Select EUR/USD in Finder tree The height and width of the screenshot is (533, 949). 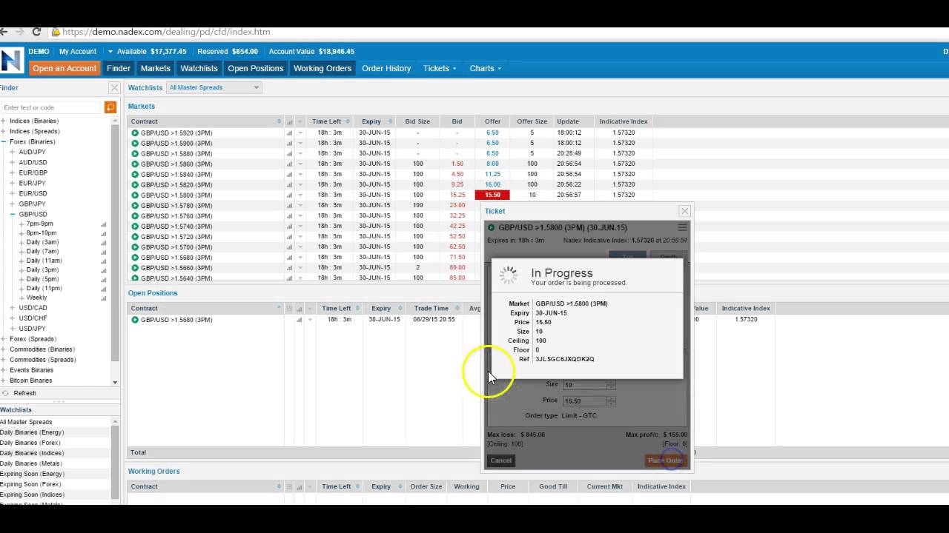(x=33, y=193)
